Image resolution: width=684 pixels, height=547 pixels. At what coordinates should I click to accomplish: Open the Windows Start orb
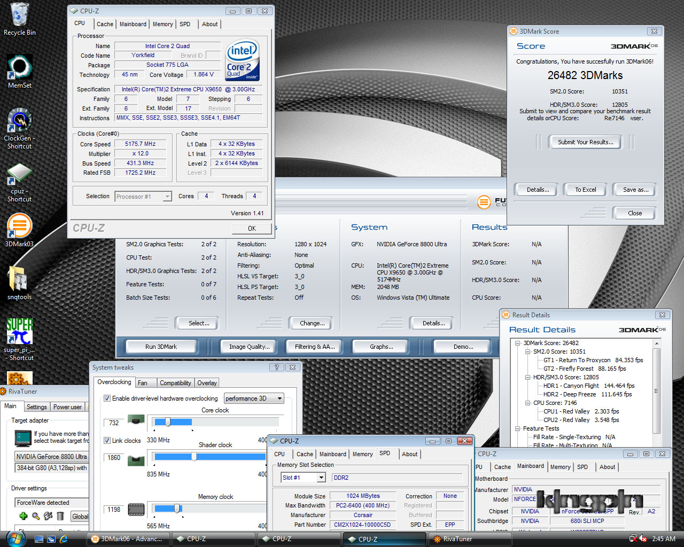[x=15, y=538]
